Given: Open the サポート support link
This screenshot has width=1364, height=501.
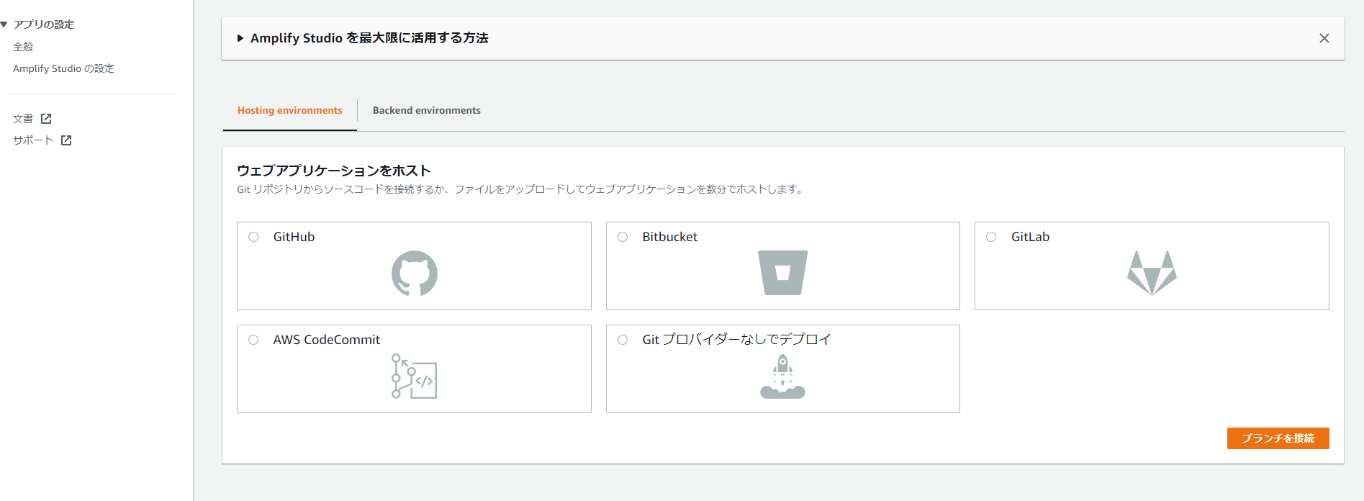Looking at the screenshot, I should (x=33, y=140).
